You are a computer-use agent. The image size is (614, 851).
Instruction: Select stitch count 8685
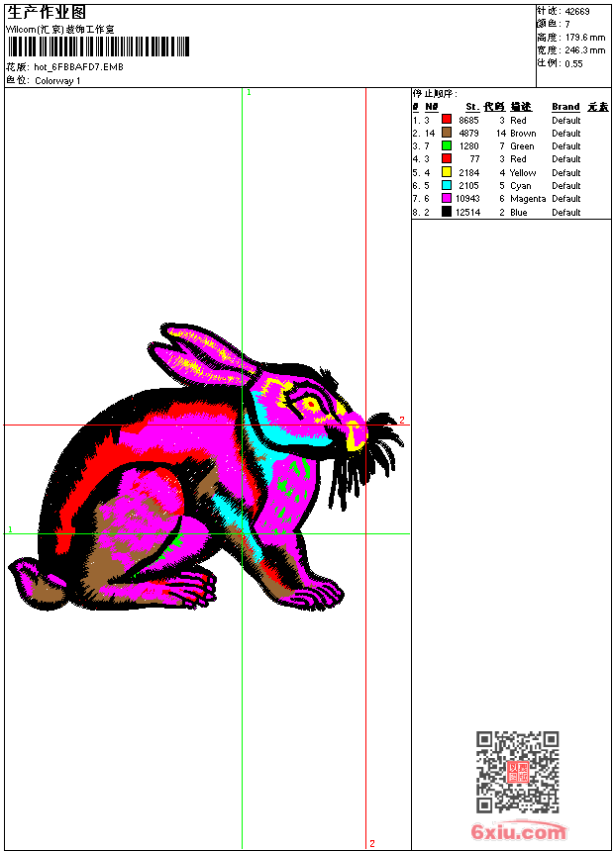point(468,121)
